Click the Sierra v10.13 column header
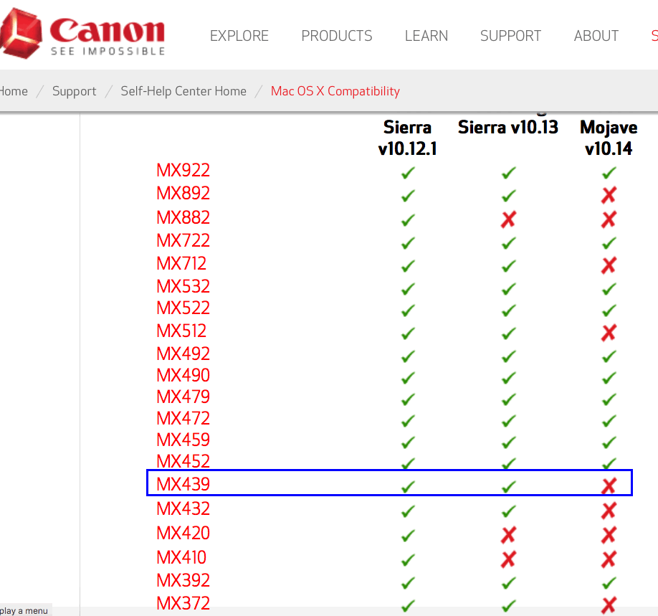This screenshot has width=658, height=616. coord(507,127)
